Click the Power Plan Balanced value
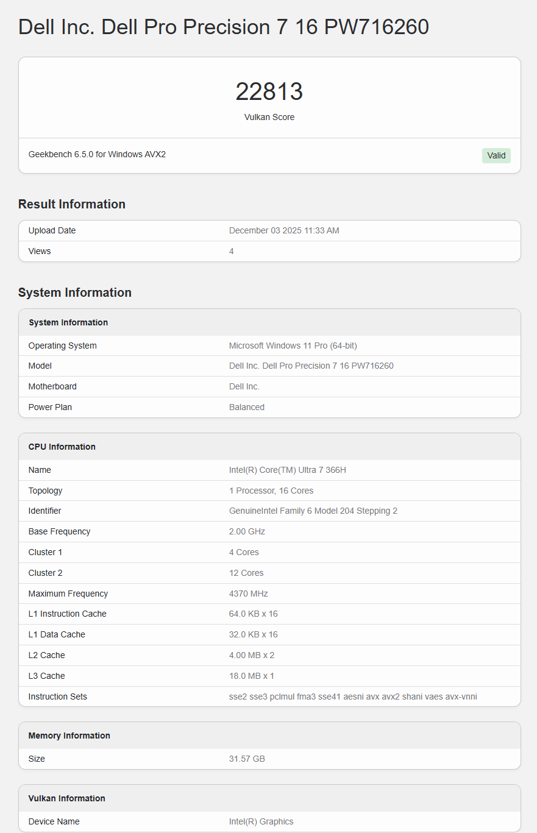This screenshot has height=833, width=537. (247, 407)
